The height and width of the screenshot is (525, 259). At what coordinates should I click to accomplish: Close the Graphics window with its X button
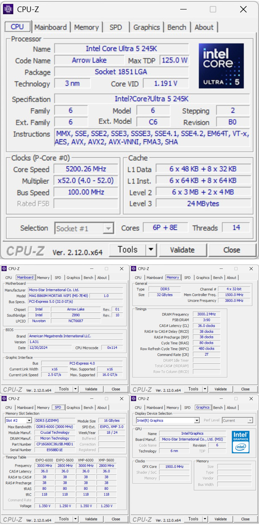point(251,399)
